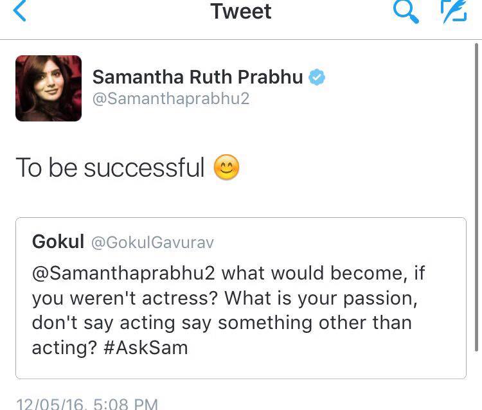The image size is (482, 410).
Task: Tap the Tweet title in the header
Action: [241, 12]
